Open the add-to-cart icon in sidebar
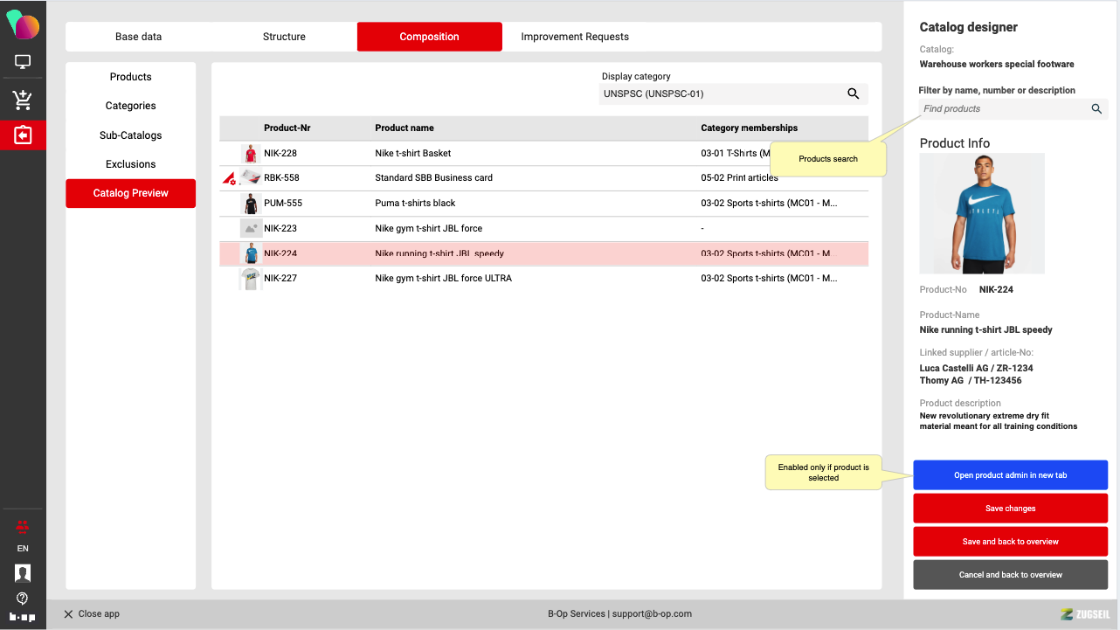 pyautogui.click(x=23, y=100)
